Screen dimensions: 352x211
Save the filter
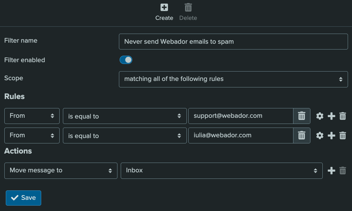pos(23,198)
